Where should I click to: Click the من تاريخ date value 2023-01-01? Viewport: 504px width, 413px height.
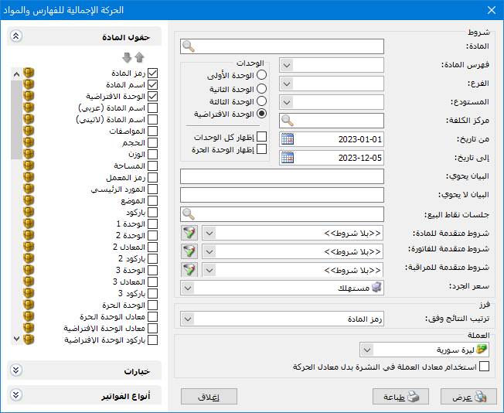[x=360, y=139]
